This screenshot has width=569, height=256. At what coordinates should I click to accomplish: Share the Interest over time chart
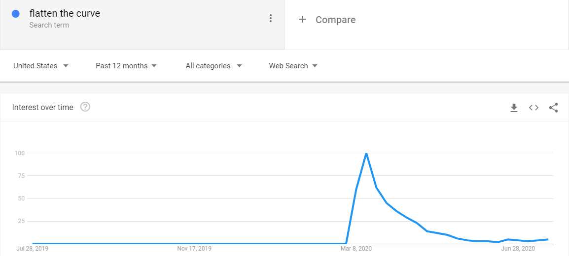(553, 108)
